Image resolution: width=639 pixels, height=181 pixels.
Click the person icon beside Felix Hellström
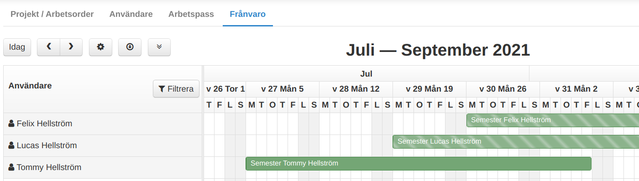[11, 124]
